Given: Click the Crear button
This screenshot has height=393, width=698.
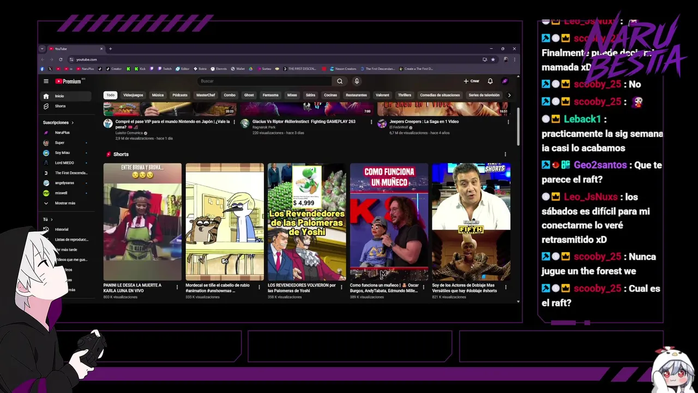Looking at the screenshot, I should (x=471, y=81).
